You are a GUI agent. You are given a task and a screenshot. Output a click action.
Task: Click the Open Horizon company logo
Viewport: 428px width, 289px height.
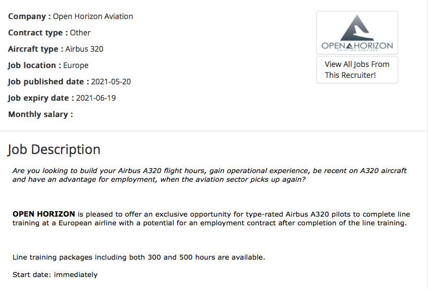tap(357, 33)
